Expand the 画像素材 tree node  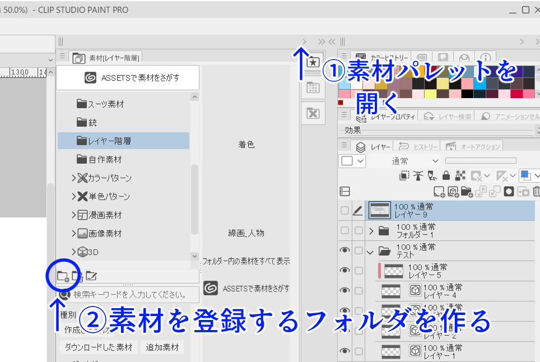pyautogui.click(x=73, y=234)
